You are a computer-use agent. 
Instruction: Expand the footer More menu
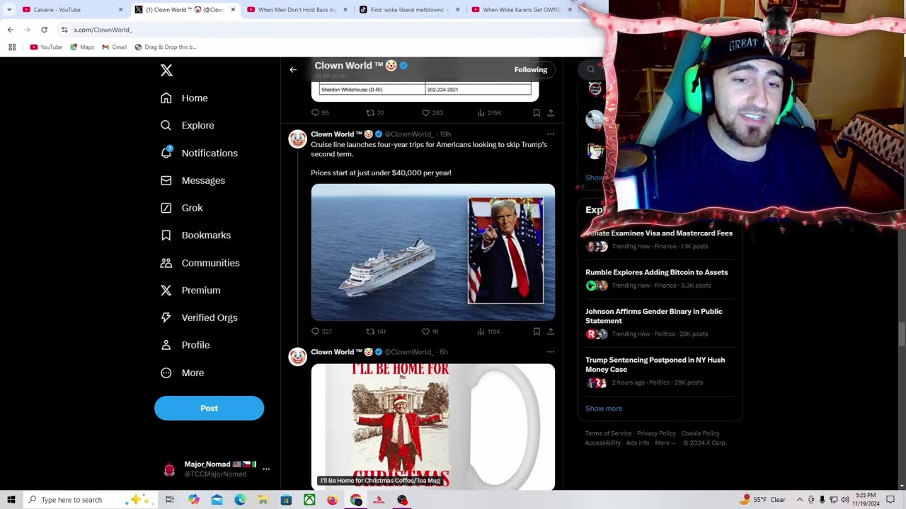[x=665, y=443]
